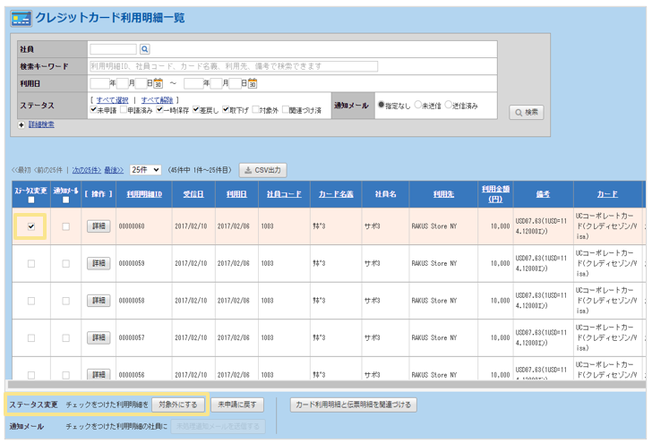Click the employee search magnifier icon
The width and height of the screenshot is (652, 443).
(x=145, y=49)
